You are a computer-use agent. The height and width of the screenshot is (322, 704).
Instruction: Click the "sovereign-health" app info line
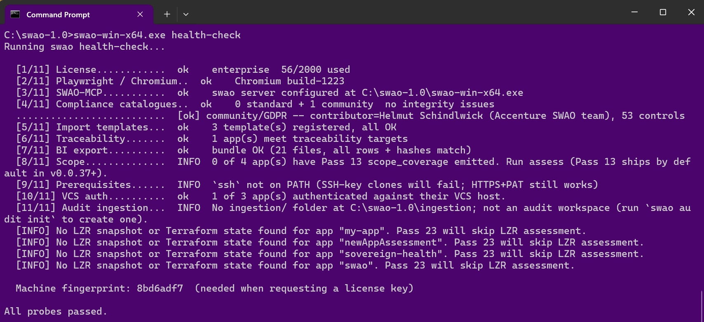330,254
